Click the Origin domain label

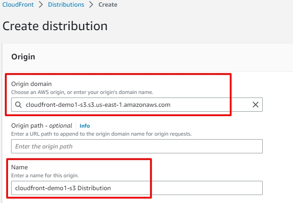(x=31, y=84)
